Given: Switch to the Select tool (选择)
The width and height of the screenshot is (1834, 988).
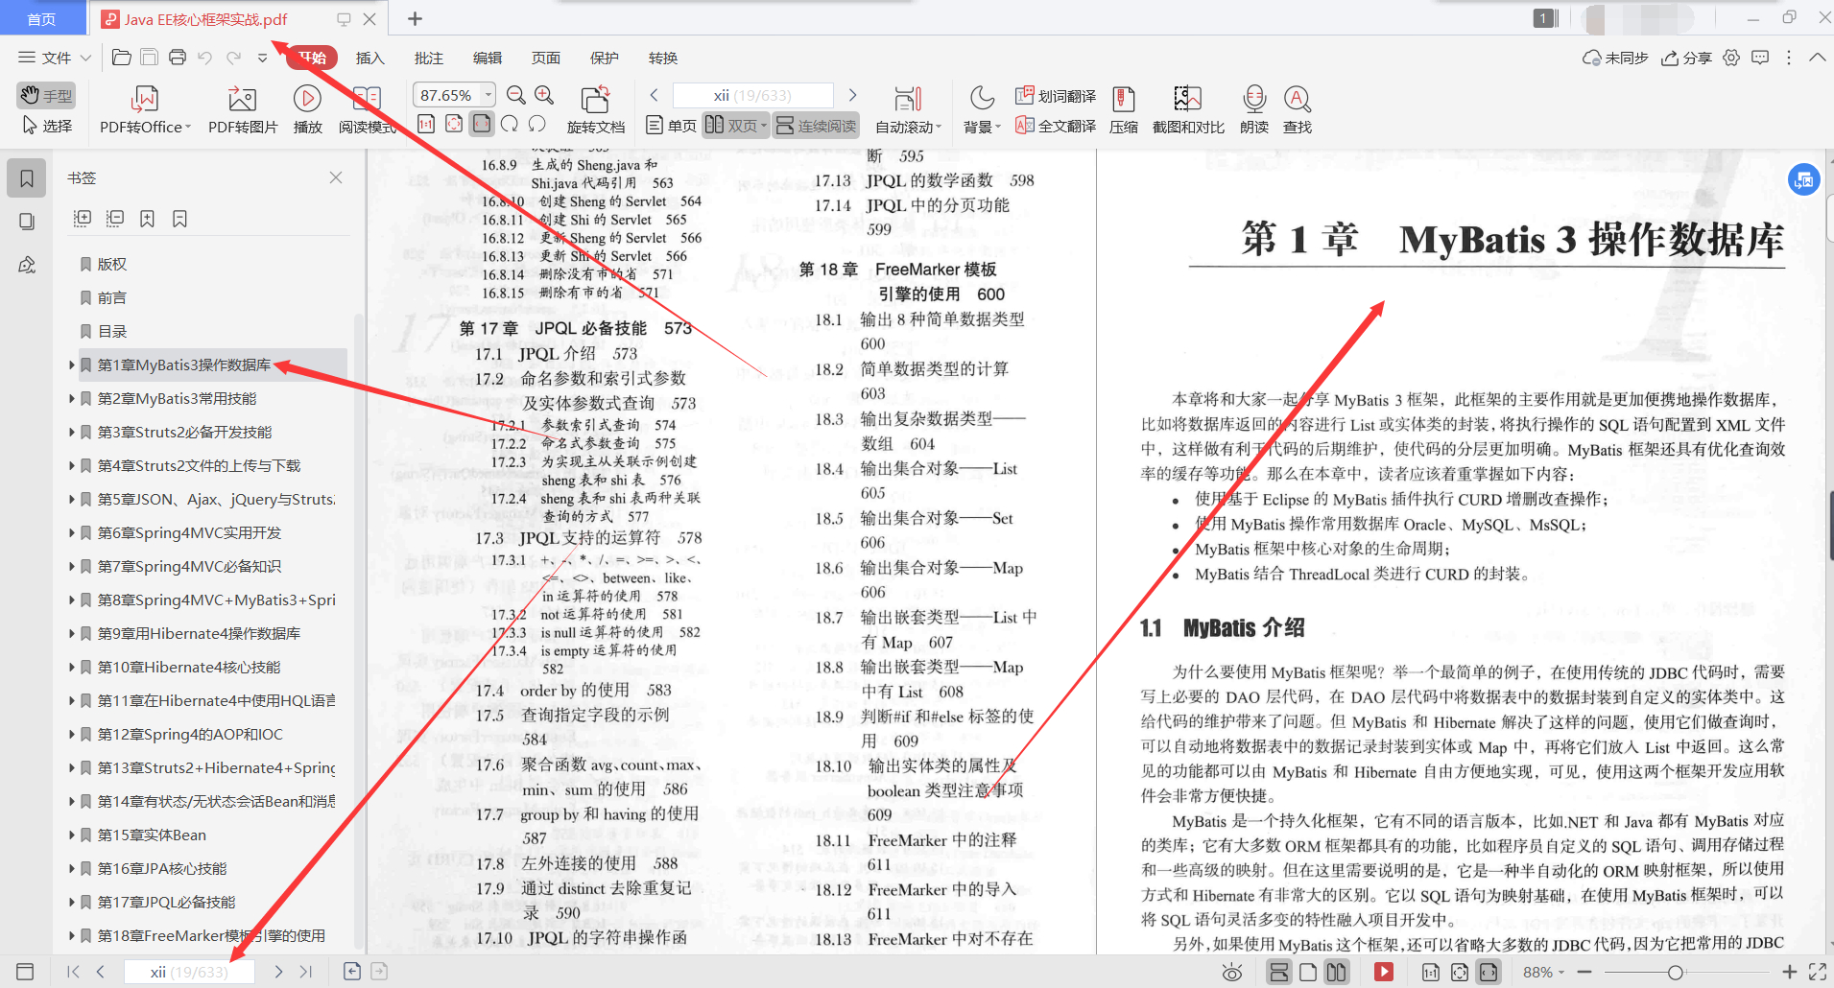Looking at the screenshot, I should (46, 126).
